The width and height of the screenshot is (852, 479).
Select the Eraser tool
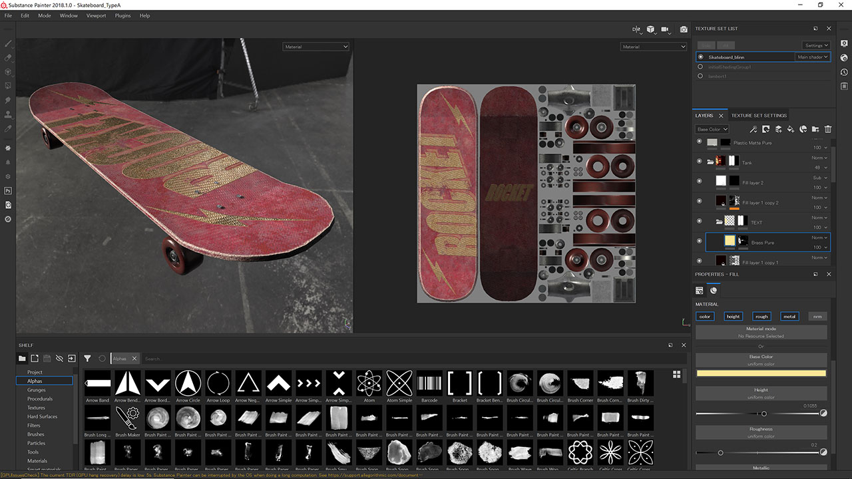coord(8,58)
